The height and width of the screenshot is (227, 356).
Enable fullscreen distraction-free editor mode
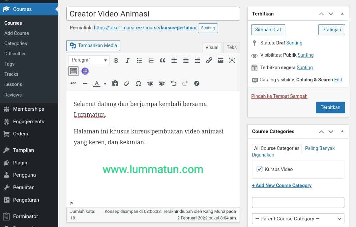[232, 60]
